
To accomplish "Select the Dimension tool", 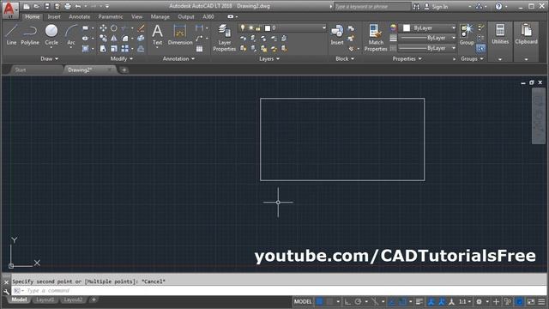I will (x=180, y=34).
